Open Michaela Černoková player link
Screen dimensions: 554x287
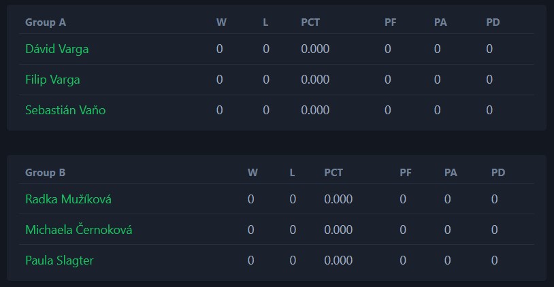[x=79, y=230]
